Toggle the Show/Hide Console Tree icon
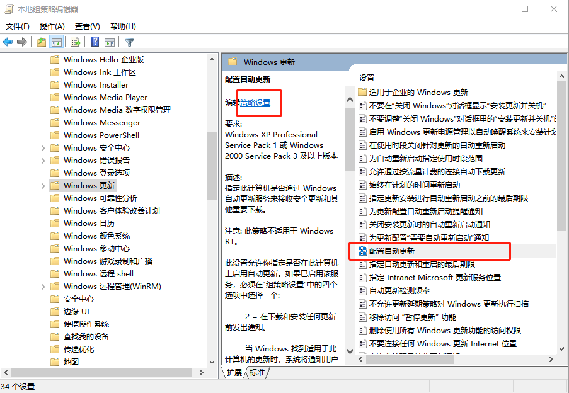This screenshot has height=393, width=569. 56,42
